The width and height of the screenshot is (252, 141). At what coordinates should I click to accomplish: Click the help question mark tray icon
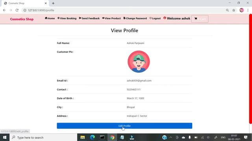[x=165, y=137]
